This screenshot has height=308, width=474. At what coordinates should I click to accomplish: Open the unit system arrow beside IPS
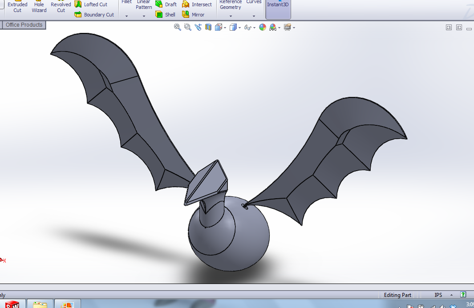pyautogui.click(x=451, y=295)
